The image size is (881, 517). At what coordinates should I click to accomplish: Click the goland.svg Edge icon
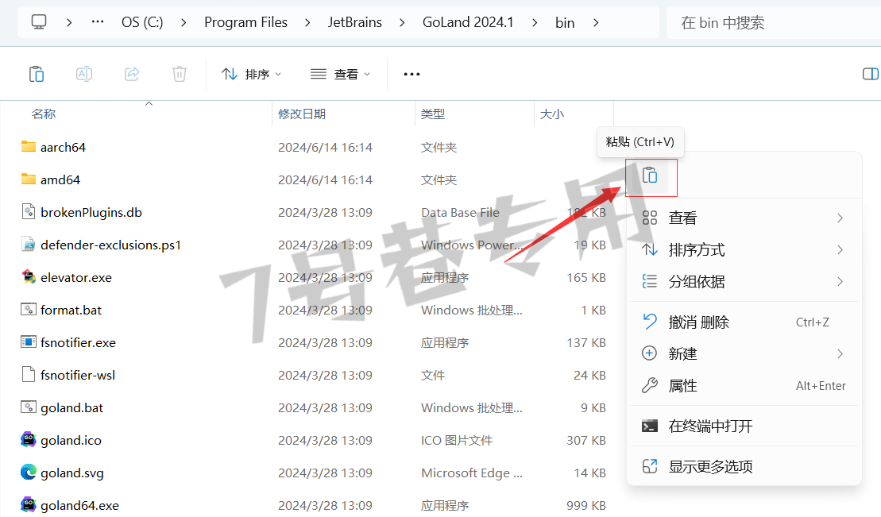(28, 473)
